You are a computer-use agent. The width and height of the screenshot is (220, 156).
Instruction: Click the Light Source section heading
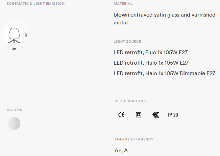[127, 42]
